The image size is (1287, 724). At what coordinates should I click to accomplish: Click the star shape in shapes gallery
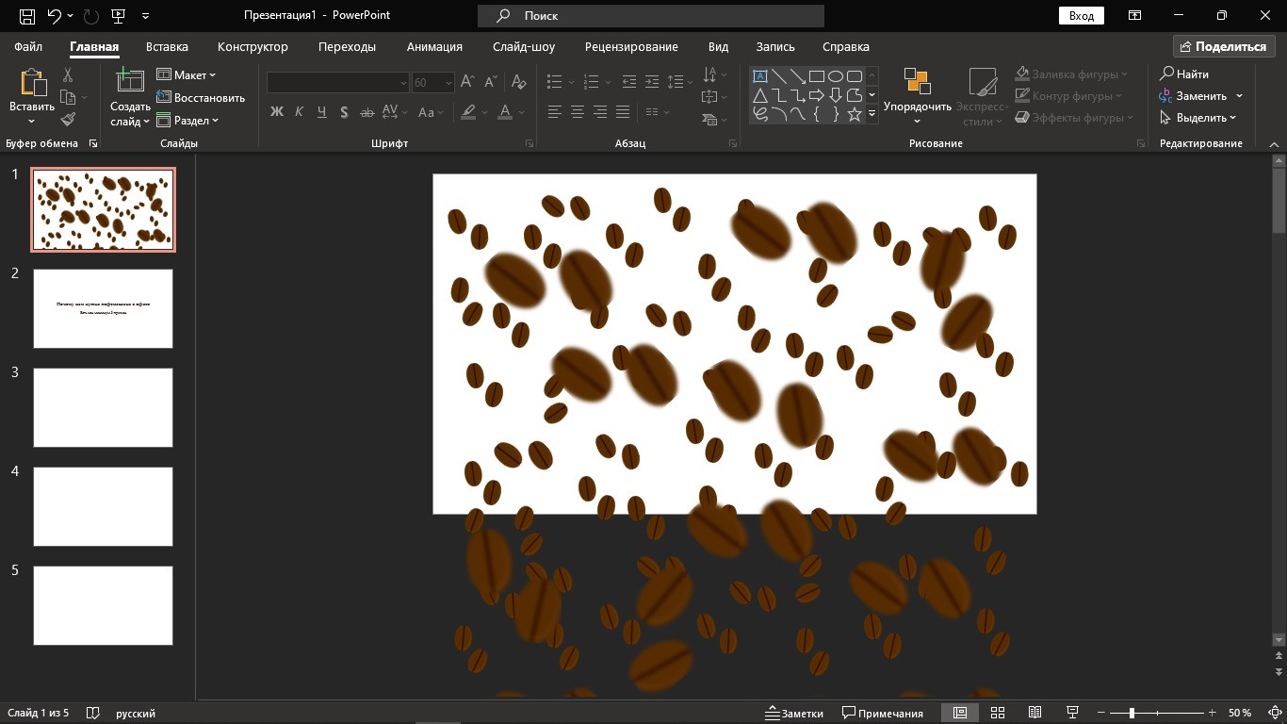[855, 114]
